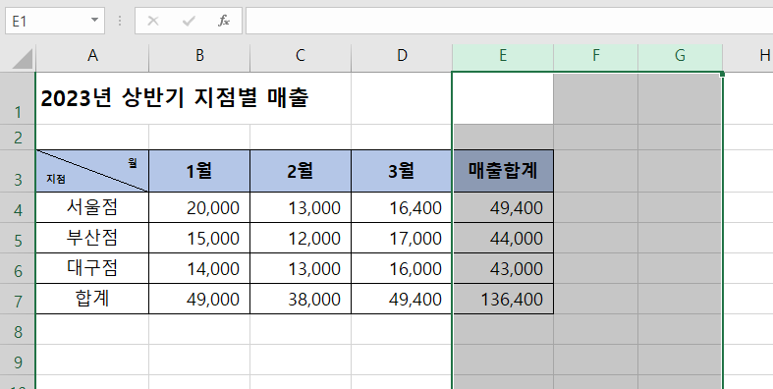Image resolution: width=773 pixels, height=389 pixels.
Task: Click 서울점 매출합계 cell 49,400
Action: click(x=503, y=207)
